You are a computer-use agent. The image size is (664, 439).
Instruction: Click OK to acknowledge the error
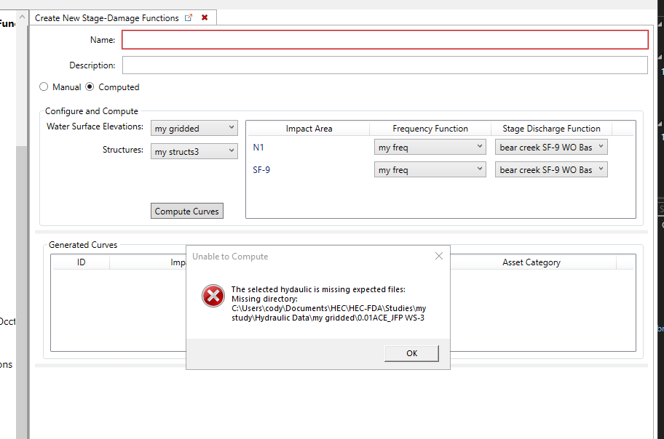pyautogui.click(x=411, y=353)
